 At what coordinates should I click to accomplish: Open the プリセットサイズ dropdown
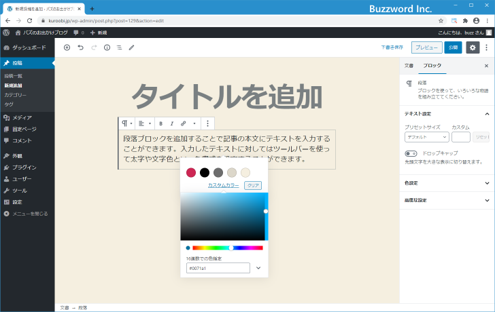coord(426,137)
